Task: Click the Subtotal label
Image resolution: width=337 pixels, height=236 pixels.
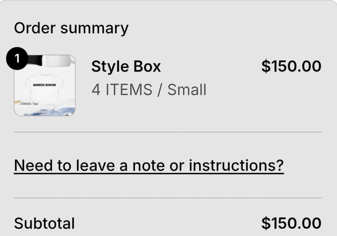Action: point(44,223)
